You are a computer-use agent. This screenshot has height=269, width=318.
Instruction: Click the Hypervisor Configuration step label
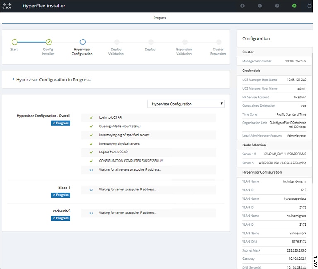[82, 52]
